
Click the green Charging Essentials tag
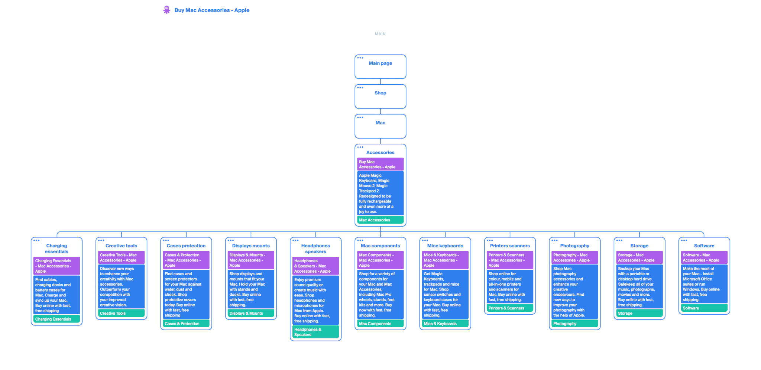pos(56,319)
